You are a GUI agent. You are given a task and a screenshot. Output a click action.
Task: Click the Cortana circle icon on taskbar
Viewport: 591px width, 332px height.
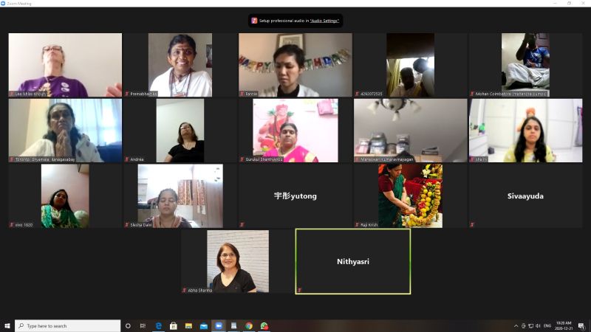click(128, 325)
